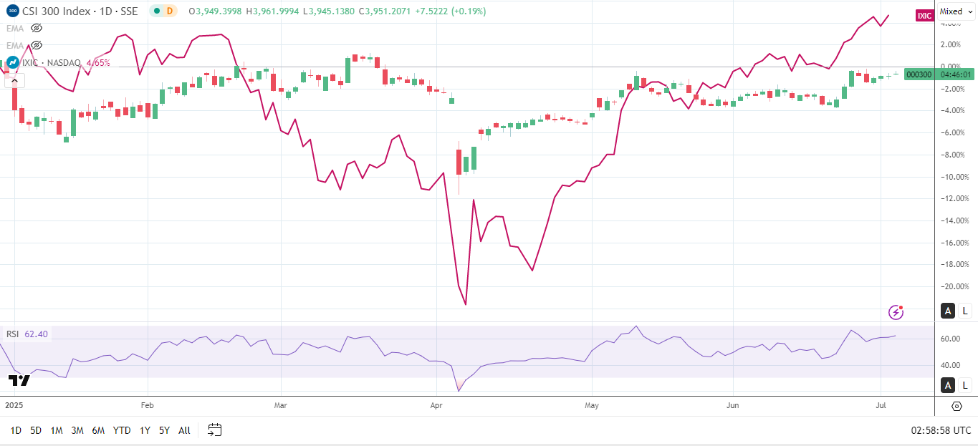
Task: Click the Open value 3,949.3998
Action: click(x=219, y=11)
